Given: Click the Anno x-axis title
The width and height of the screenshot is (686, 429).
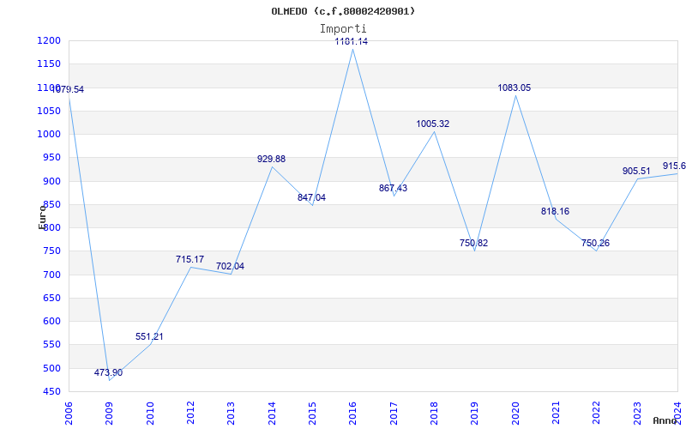Looking at the screenshot, I should [x=665, y=420].
